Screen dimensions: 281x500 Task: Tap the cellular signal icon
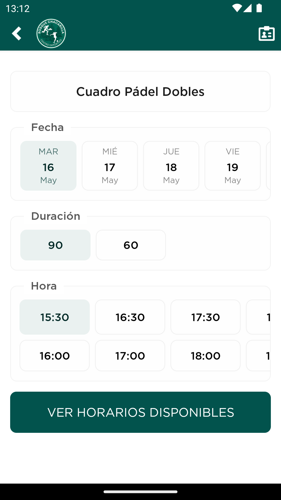point(247,8)
